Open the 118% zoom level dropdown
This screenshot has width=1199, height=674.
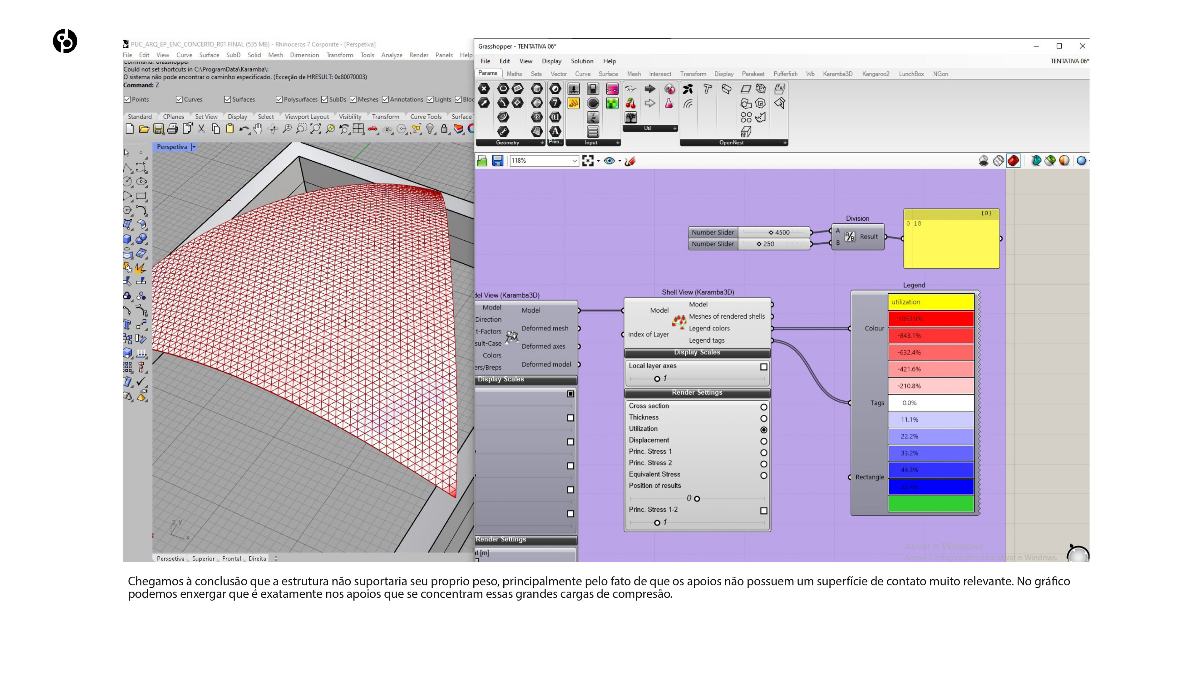(575, 161)
